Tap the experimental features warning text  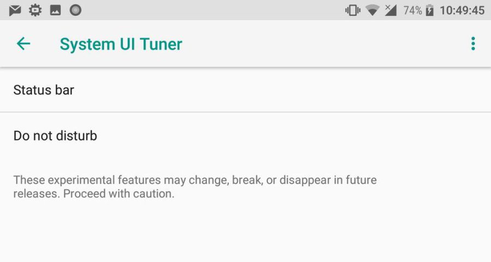click(x=195, y=187)
